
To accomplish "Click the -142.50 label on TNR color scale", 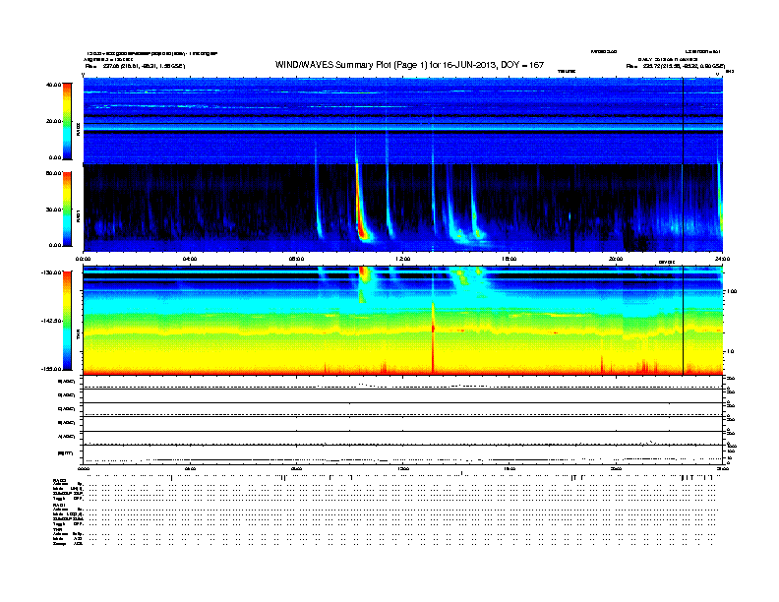I will coord(52,321).
